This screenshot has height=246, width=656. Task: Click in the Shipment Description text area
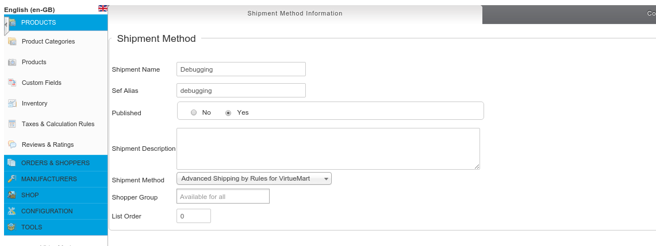tap(328, 149)
